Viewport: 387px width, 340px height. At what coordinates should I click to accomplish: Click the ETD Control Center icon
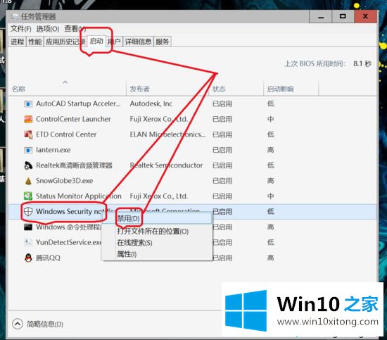click(28, 134)
